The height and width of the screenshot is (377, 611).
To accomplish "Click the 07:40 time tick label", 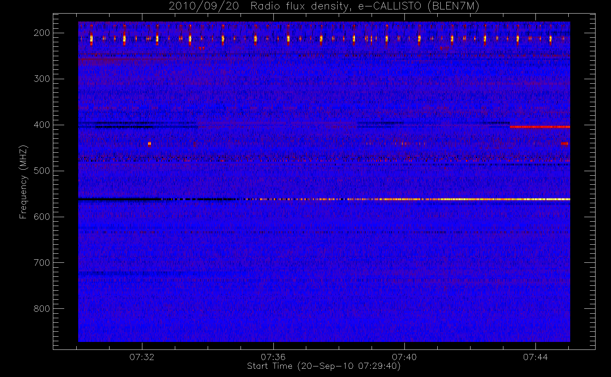I will click(404, 357).
